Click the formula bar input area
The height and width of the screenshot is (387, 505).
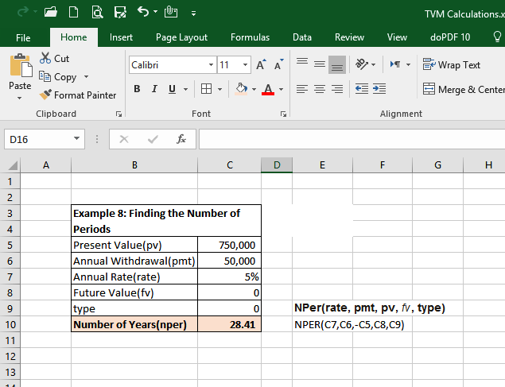coord(352,139)
